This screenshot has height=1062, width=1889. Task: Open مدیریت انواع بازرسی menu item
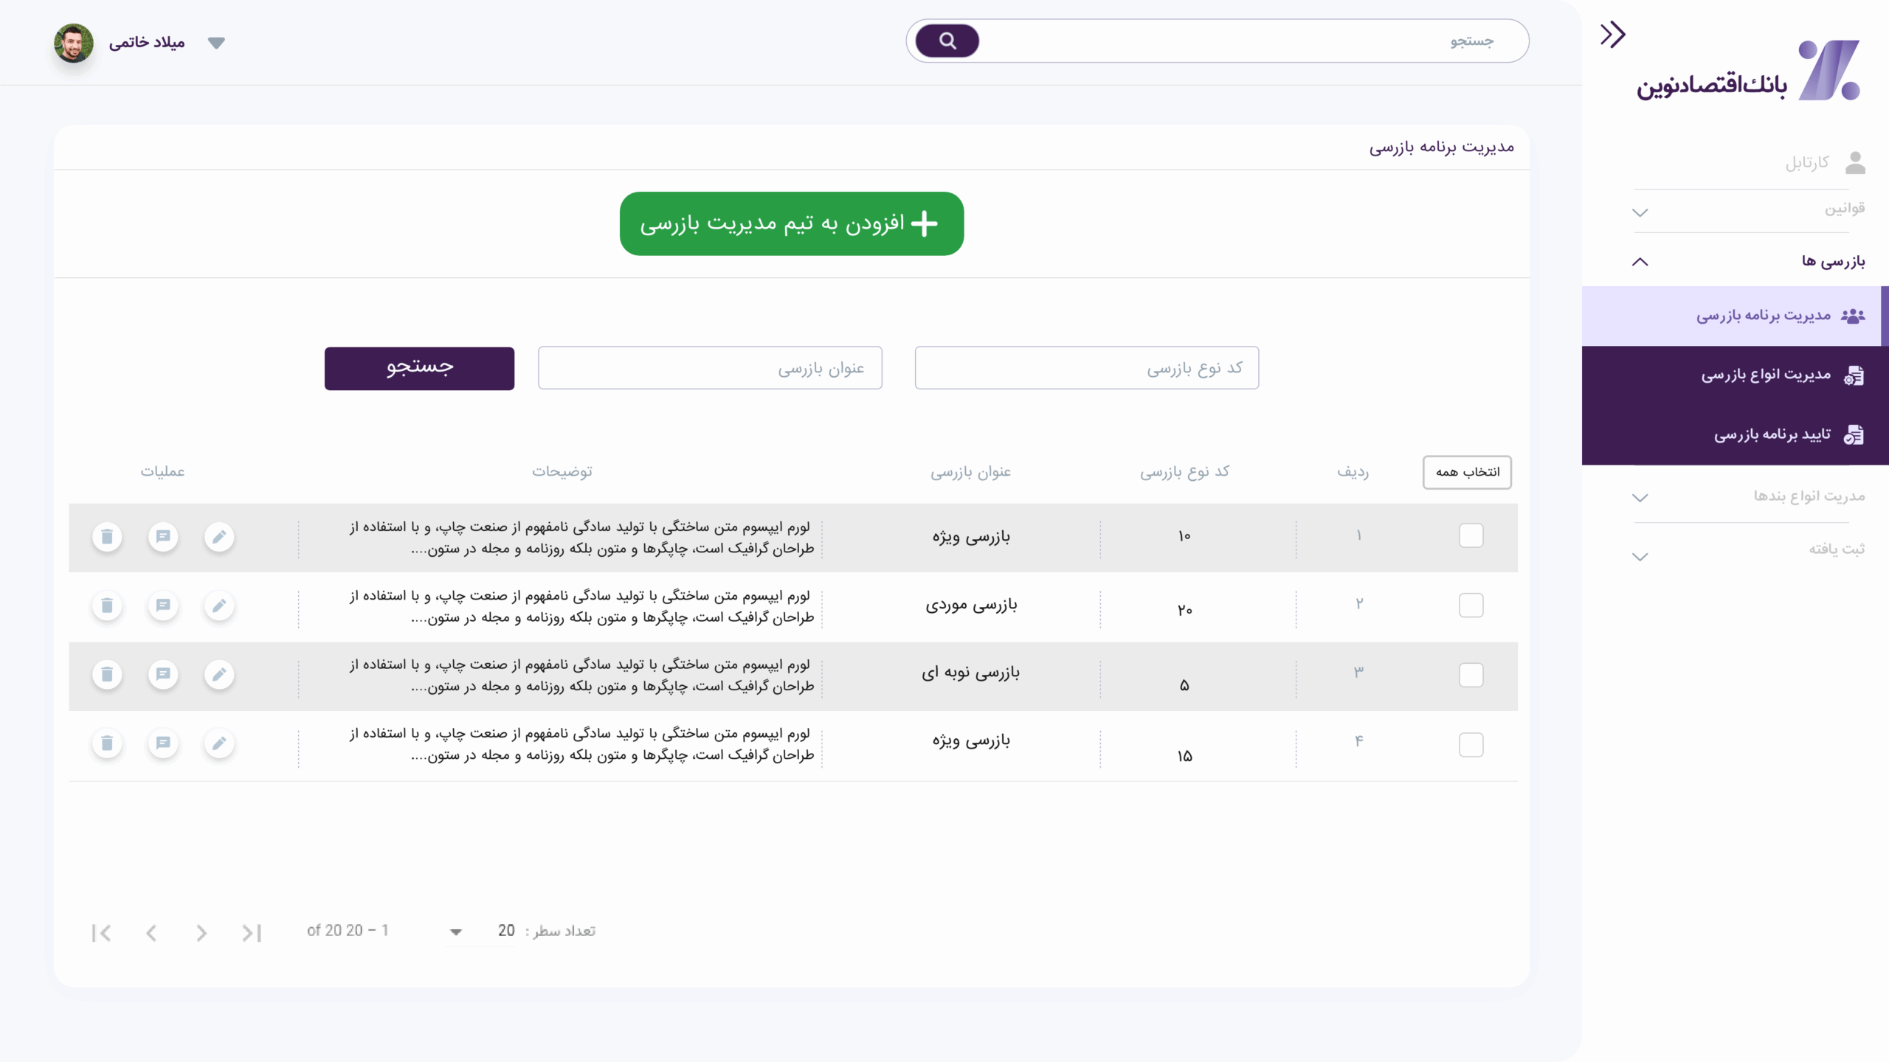point(1765,375)
